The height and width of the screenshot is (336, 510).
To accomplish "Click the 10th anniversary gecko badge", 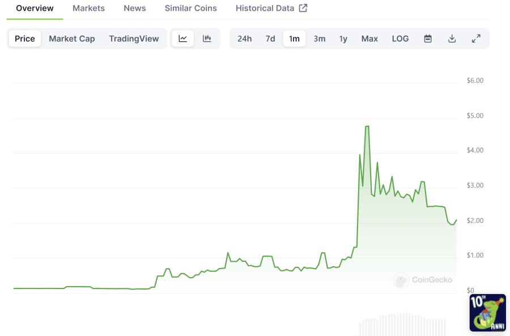I will [x=487, y=312].
